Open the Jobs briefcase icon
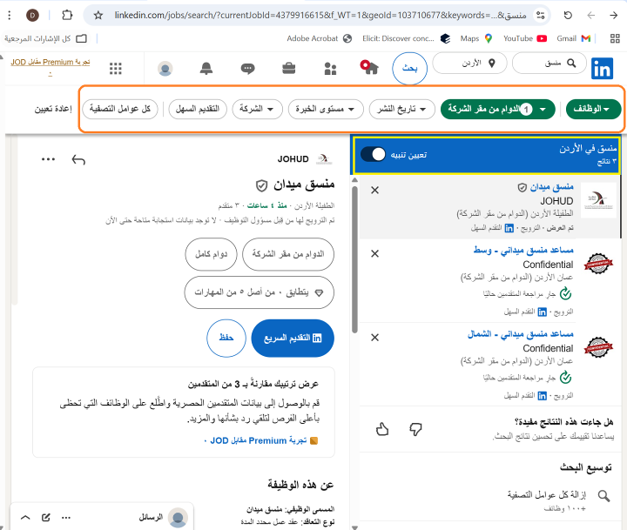 (x=288, y=69)
